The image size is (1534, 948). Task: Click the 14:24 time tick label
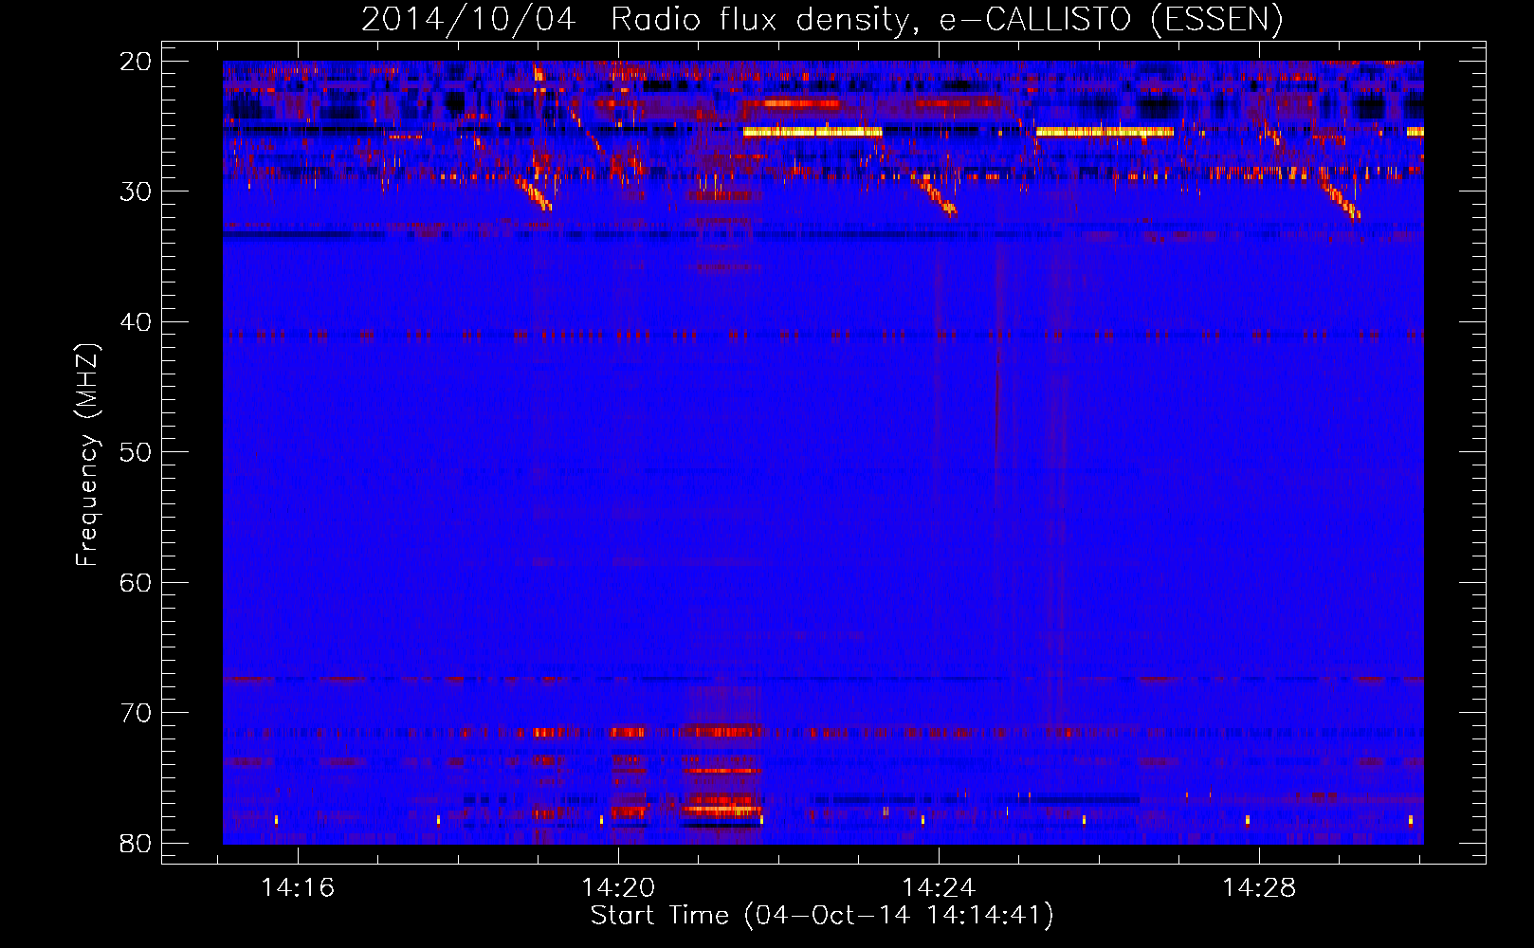tap(939, 888)
